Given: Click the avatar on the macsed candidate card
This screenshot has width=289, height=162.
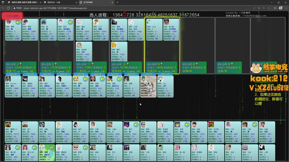Looking at the screenshot, I should point(8,79).
